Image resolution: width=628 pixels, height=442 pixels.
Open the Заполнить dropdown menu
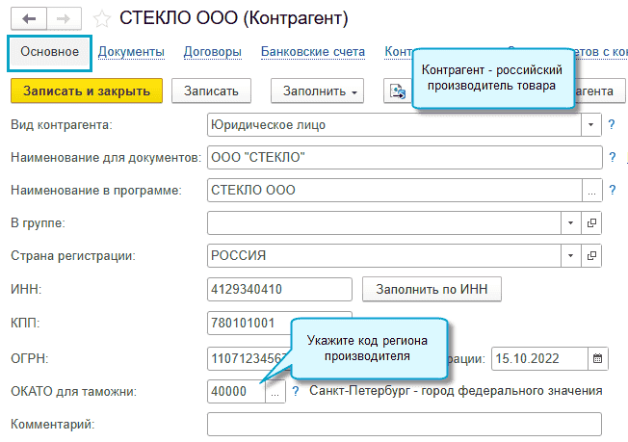click(323, 91)
